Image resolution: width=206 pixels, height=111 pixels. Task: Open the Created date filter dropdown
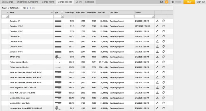pos(153,16)
